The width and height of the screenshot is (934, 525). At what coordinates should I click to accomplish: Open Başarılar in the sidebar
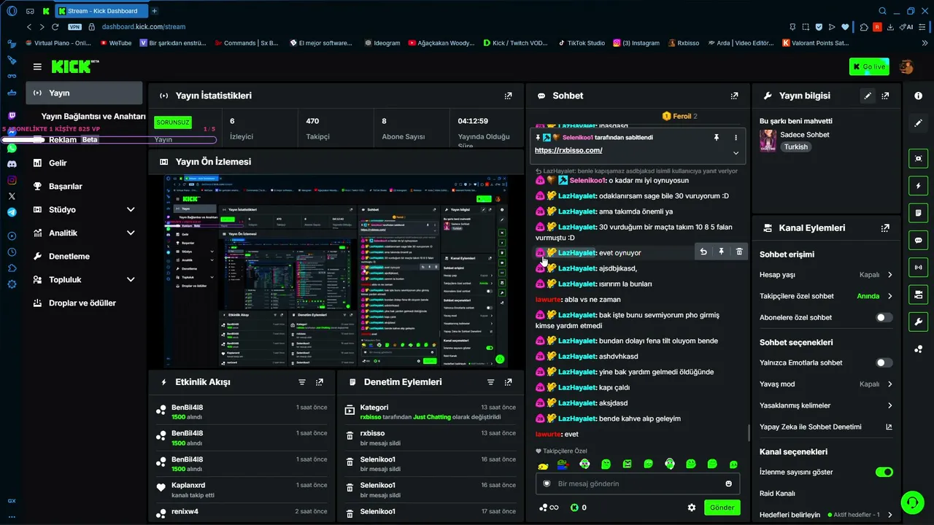pyautogui.click(x=84, y=187)
